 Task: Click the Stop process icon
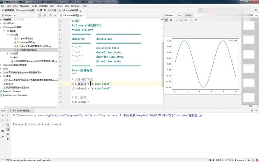point(3,120)
